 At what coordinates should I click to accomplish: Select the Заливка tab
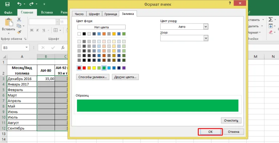(x=128, y=14)
